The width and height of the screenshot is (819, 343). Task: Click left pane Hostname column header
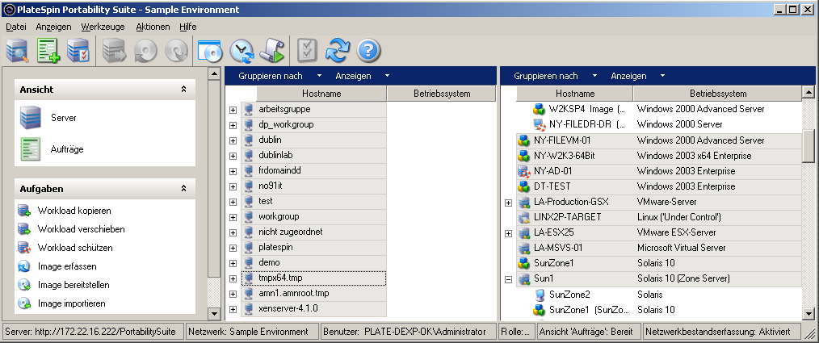click(x=321, y=94)
